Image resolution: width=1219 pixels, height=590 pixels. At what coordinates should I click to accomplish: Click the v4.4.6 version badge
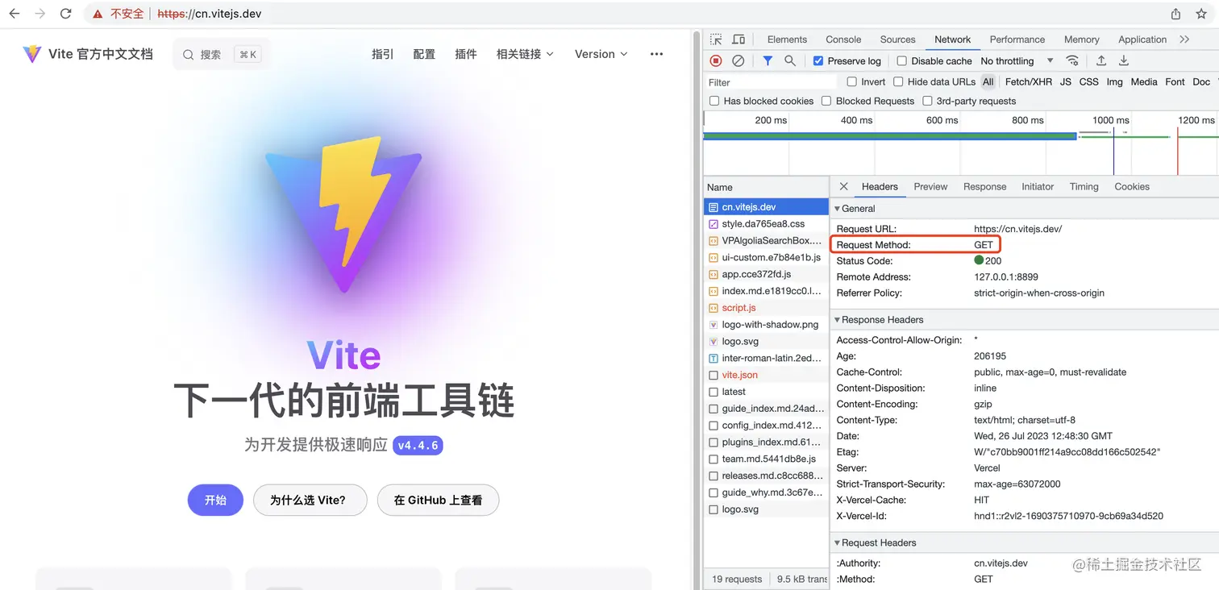pyautogui.click(x=418, y=445)
